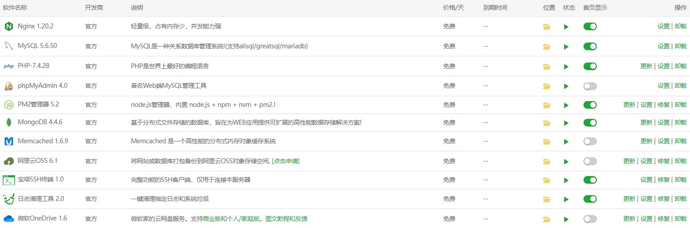Select the PM2管理器 5.2 software name
690x228 pixels.
(x=38, y=105)
